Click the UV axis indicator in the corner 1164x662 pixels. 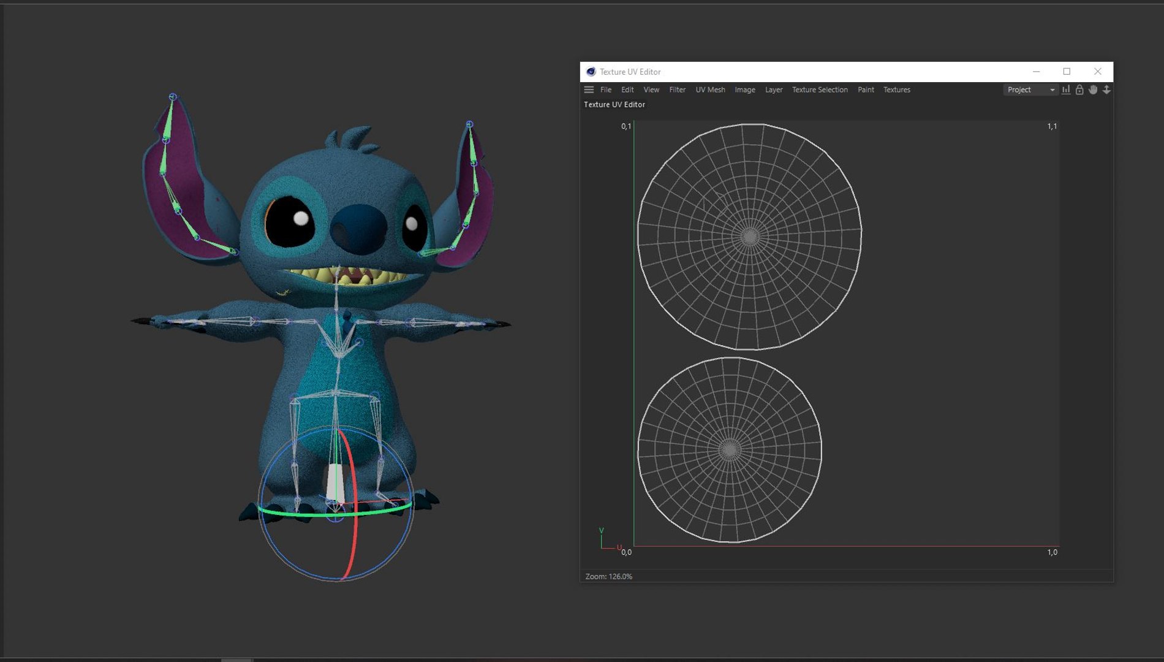(609, 538)
